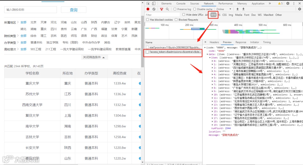Screen dimensions: 303x165
Task: Open DevTools settings gear icon
Action: (288, 3)
